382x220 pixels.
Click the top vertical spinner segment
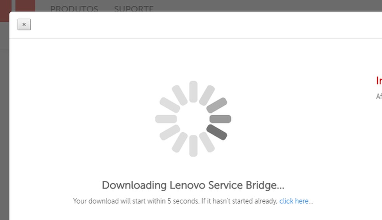click(x=193, y=92)
